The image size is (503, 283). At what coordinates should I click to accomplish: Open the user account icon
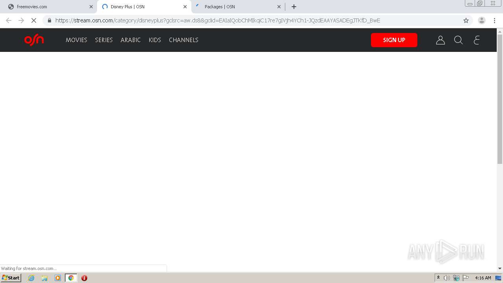tap(440, 40)
